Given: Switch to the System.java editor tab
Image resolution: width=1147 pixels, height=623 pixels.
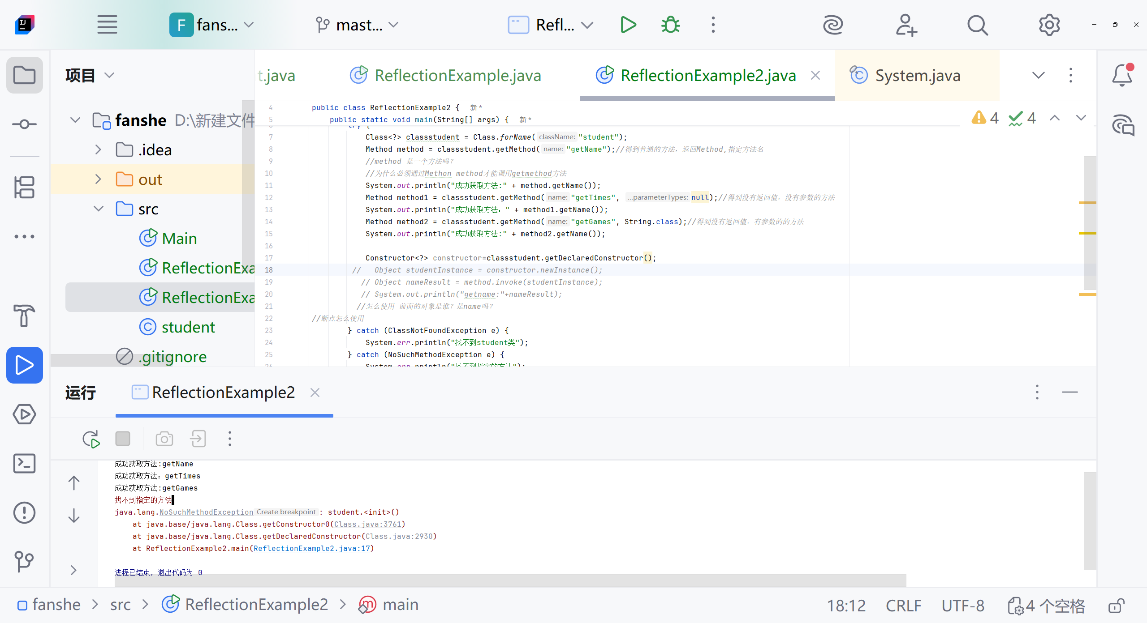Looking at the screenshot, I should 917,75.
